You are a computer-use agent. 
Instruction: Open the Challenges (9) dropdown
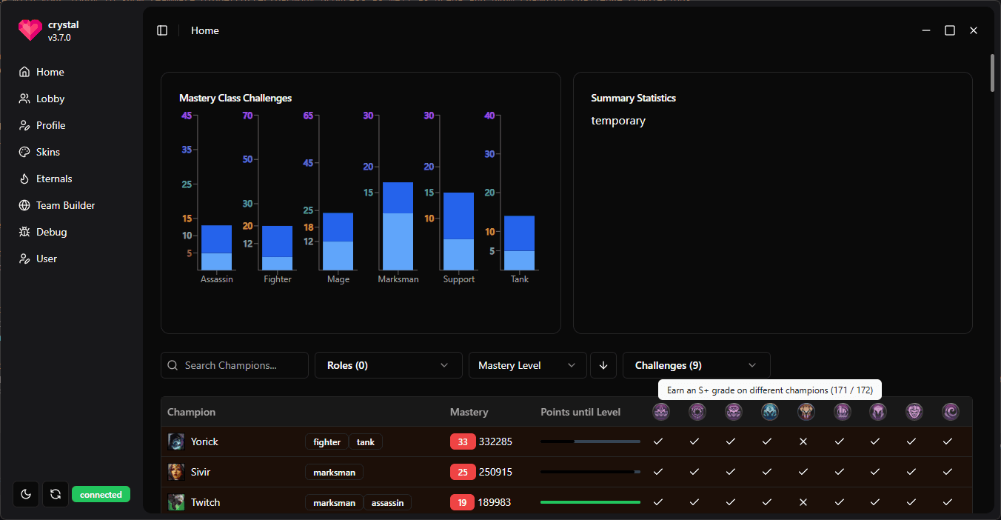click(x=696, y=365)
